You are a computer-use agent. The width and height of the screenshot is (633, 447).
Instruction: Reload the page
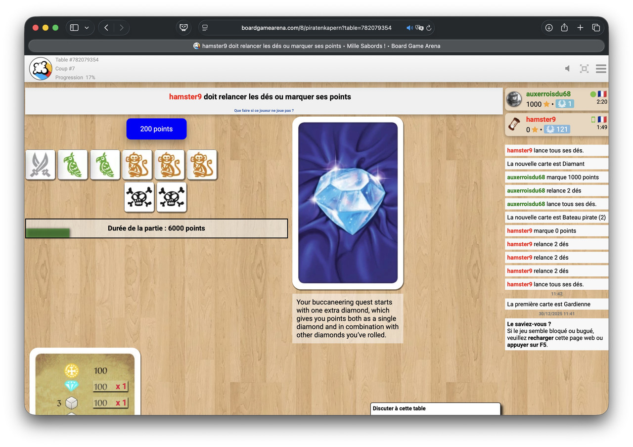(429, 28)
